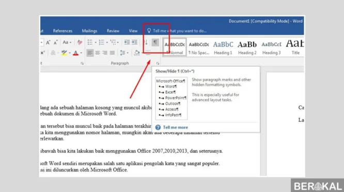
Task: Open the Paragraph dialog launcher
Action: pyautogui.click(x=158, y=63)
